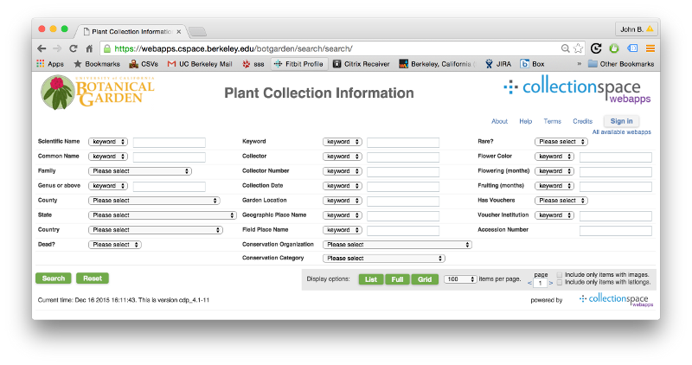Click the Scientific Name text field
The width and height of the screenshot is (692, 365).
[169, 142]
